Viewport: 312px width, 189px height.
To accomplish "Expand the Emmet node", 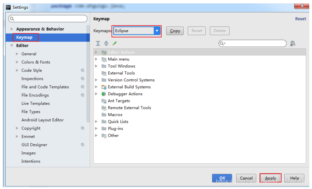I will (17, 136).
